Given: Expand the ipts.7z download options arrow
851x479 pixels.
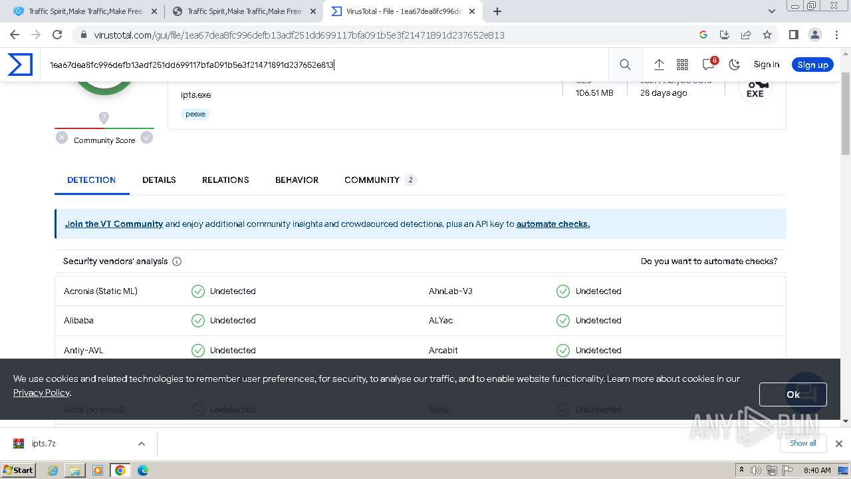Looking at the screenshot, I should click(x=142, y=444).
